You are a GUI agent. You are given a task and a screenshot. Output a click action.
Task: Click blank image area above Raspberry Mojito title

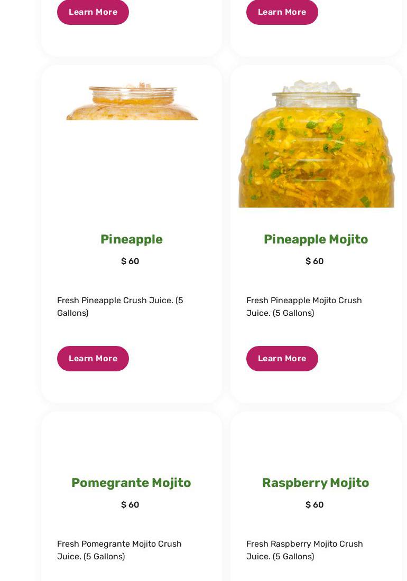pos(316,443)
